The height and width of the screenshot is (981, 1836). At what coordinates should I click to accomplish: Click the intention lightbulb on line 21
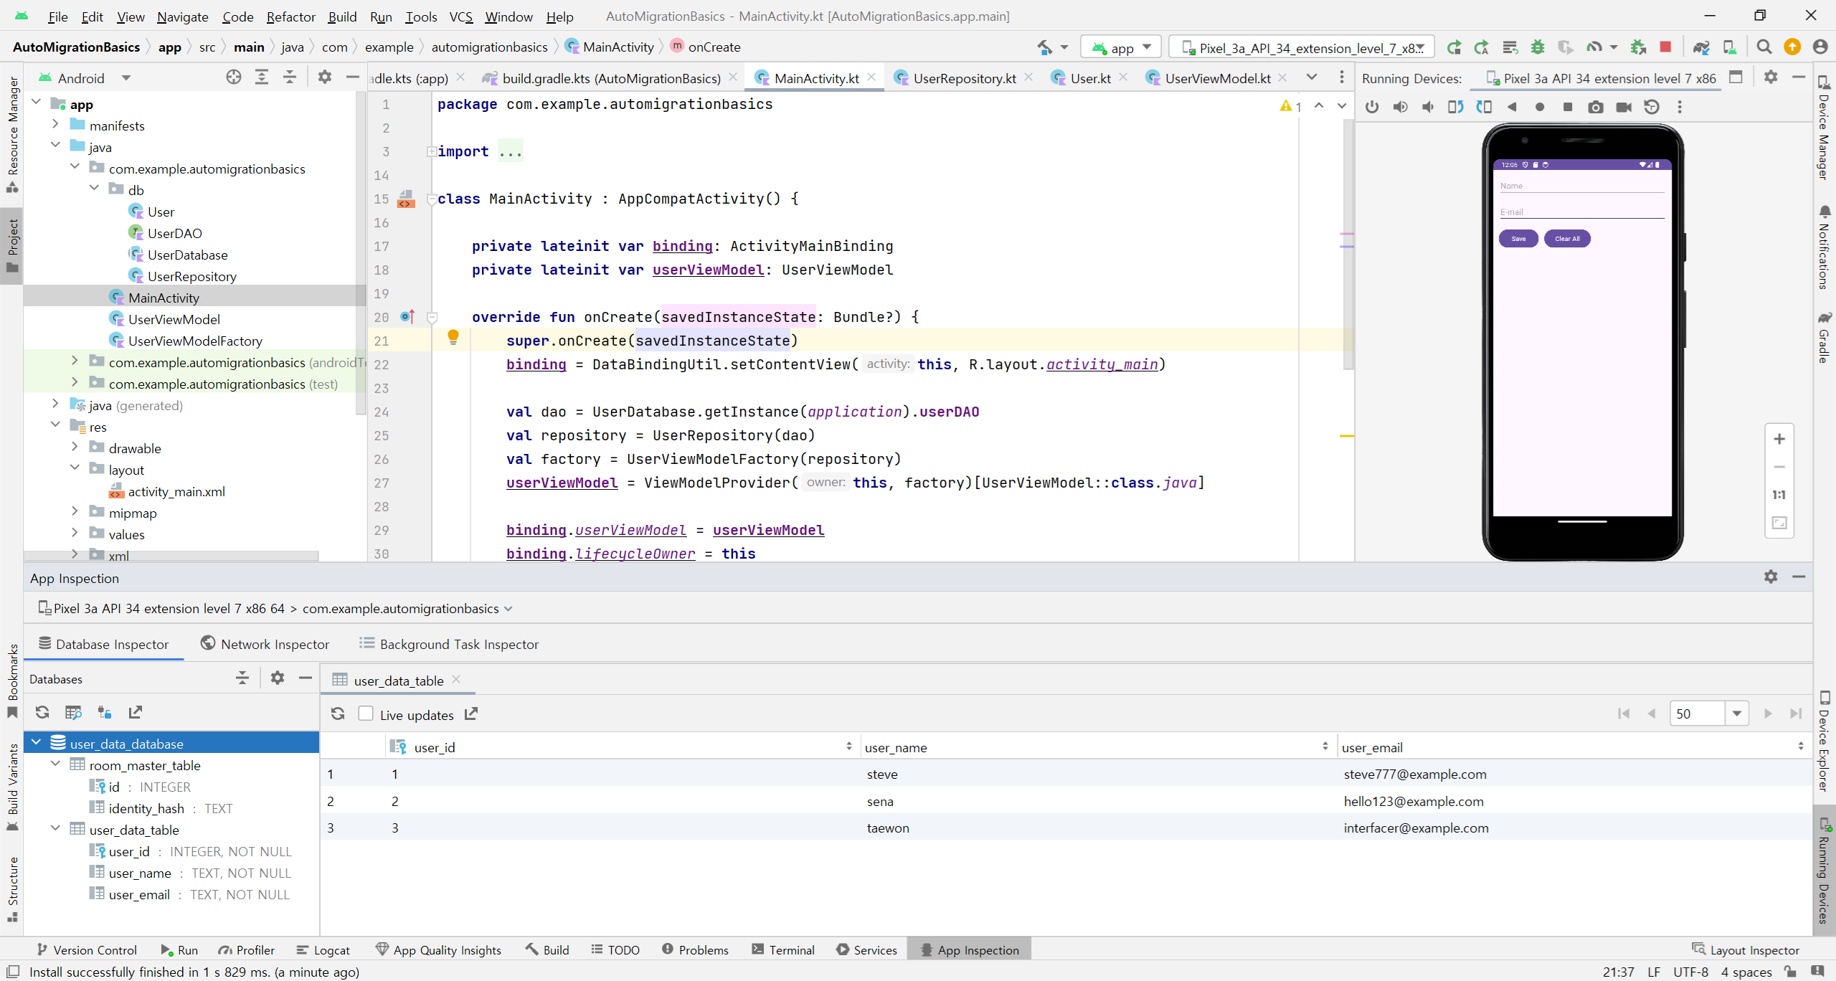[453, 337]
